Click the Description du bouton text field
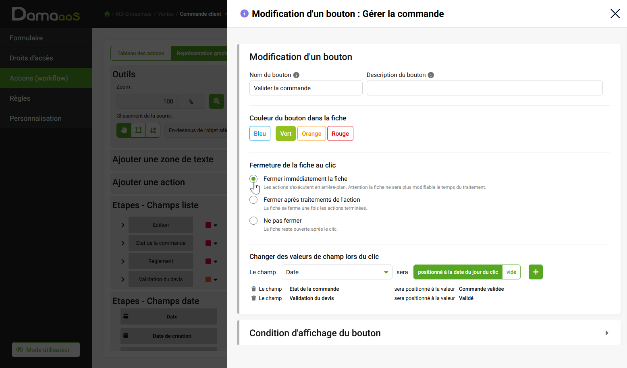 point(484,88)
